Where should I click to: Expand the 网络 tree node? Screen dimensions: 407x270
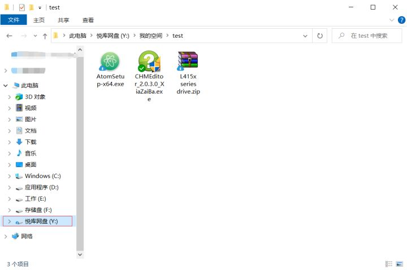pos(6,236)
